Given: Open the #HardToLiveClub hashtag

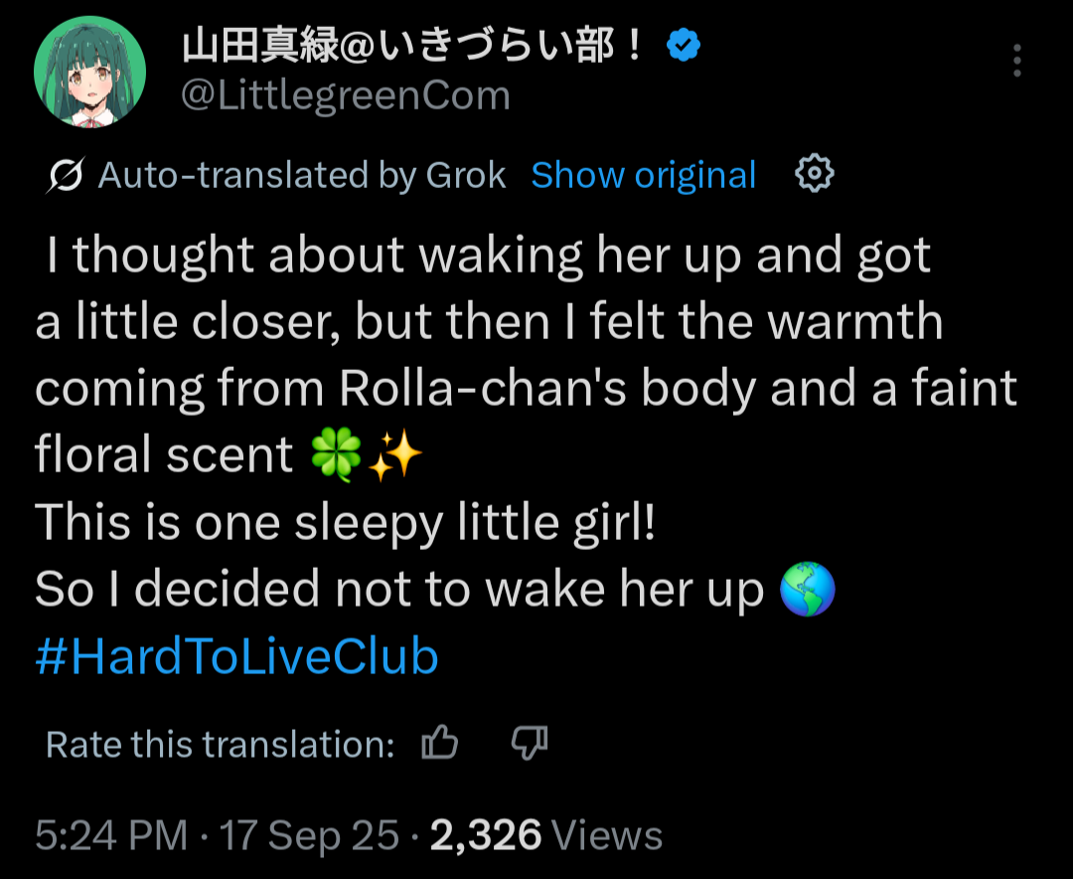Looking at the screenshot, I should [236, 657].
